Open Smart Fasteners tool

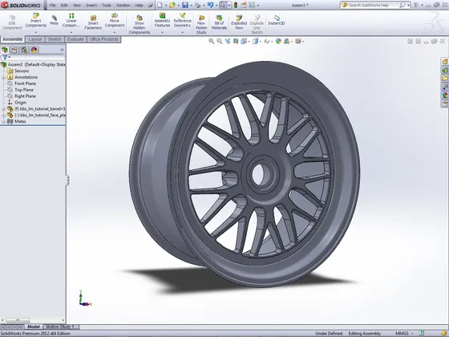(93, 22)
